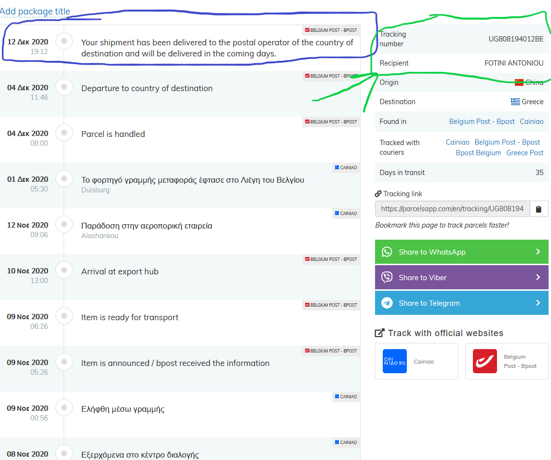Click Belgium Post - Bpost in Found in row
The image size is (551, 460).
tap(482, 122)
